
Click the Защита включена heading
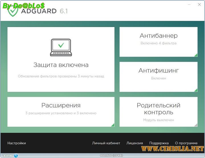pos(61,65)
